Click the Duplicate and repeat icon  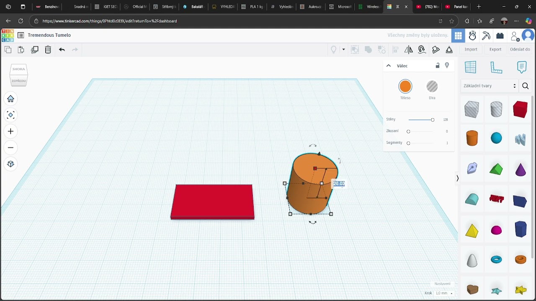click(x=35, y=50)
